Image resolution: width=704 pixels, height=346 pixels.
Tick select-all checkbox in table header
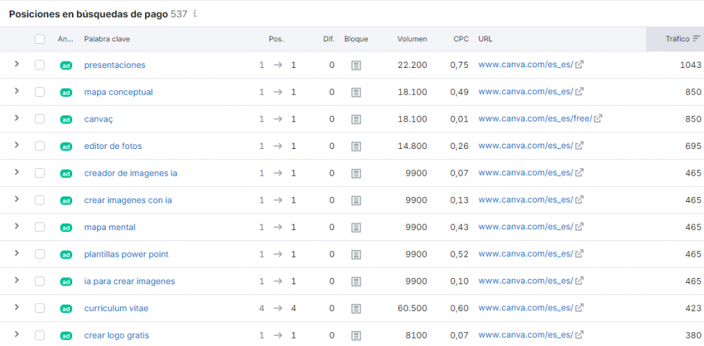point(40,39)
